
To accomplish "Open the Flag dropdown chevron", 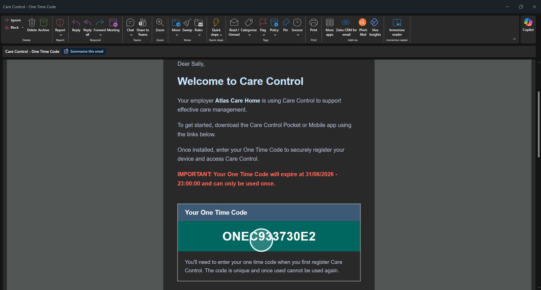I will pos(264,35).
